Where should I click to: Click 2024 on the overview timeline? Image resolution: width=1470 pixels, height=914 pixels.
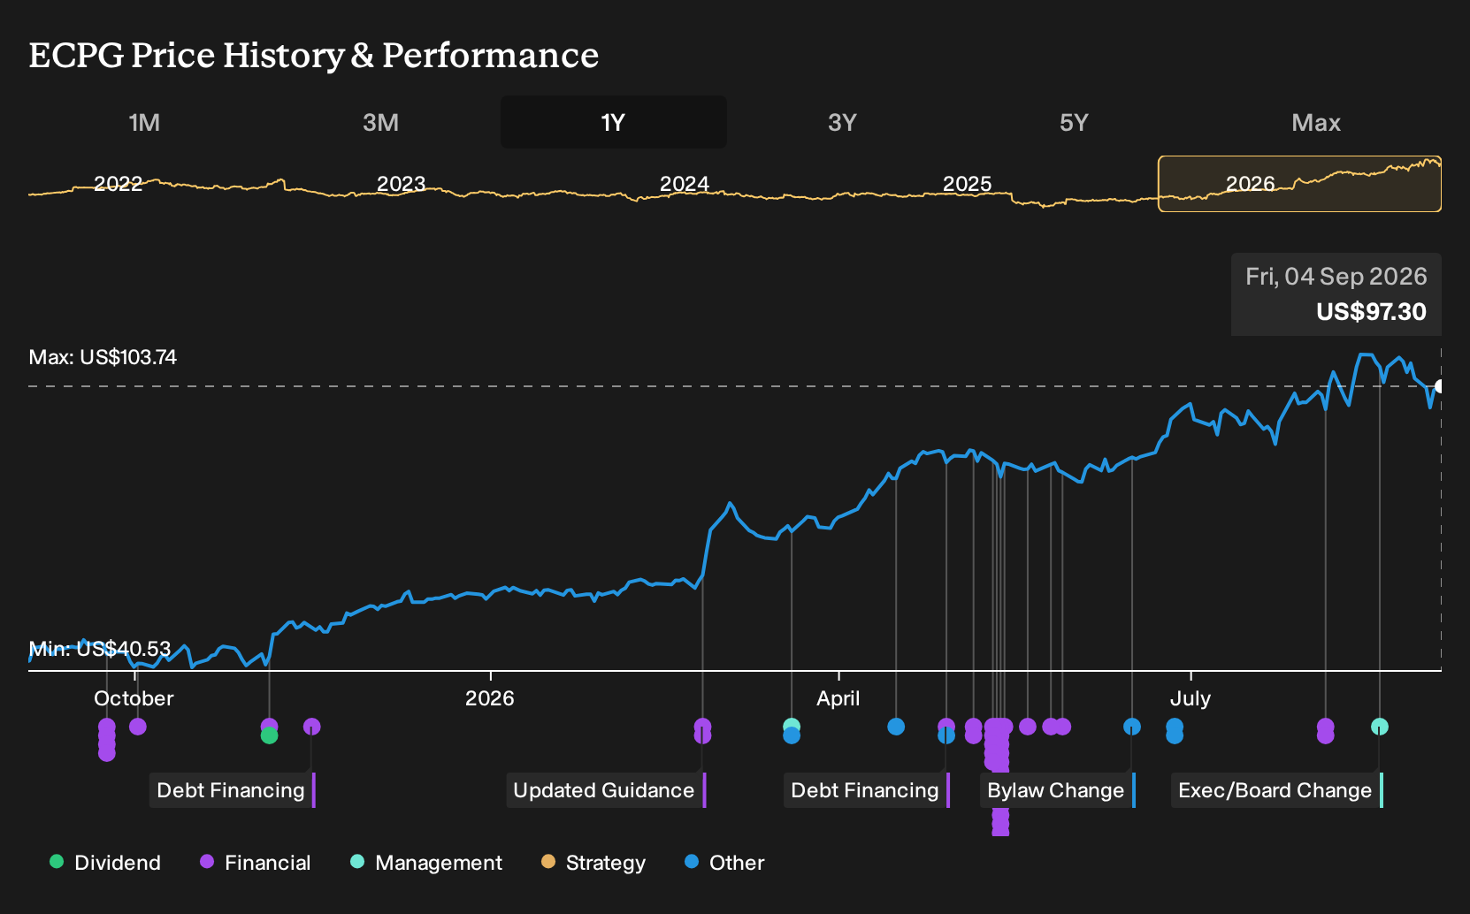pyautogui.click(x=684, y=184)
